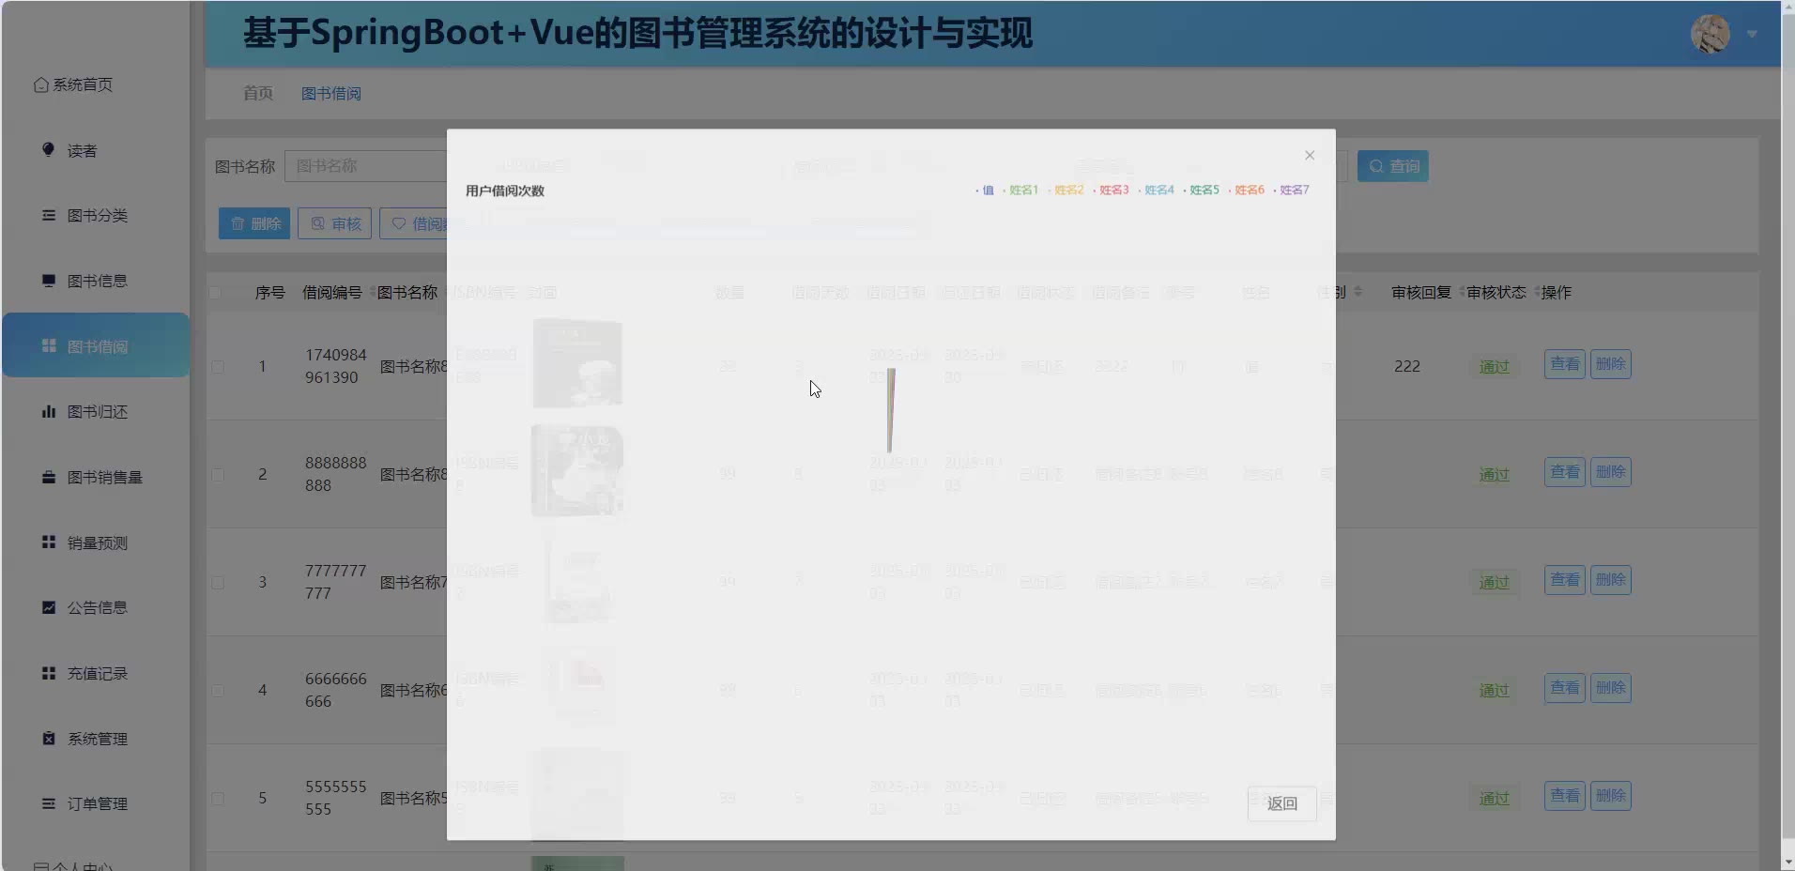Sort by the 借阅编号 column arrows
This screenshot has height=871, width=1795.
[x=372, y=292]
